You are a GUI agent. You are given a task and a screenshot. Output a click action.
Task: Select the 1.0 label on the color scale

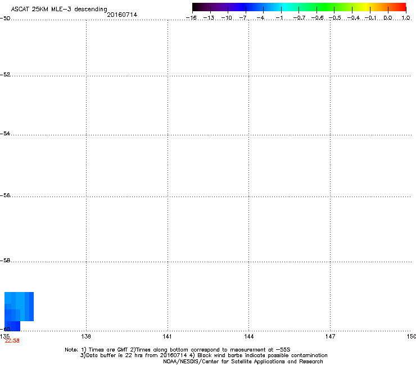point(406,18)
